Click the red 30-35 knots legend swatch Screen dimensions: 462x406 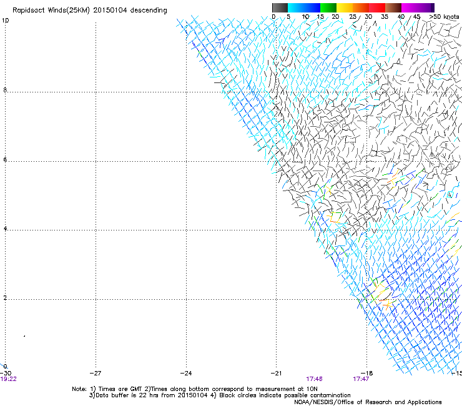[x=377, y=7]
